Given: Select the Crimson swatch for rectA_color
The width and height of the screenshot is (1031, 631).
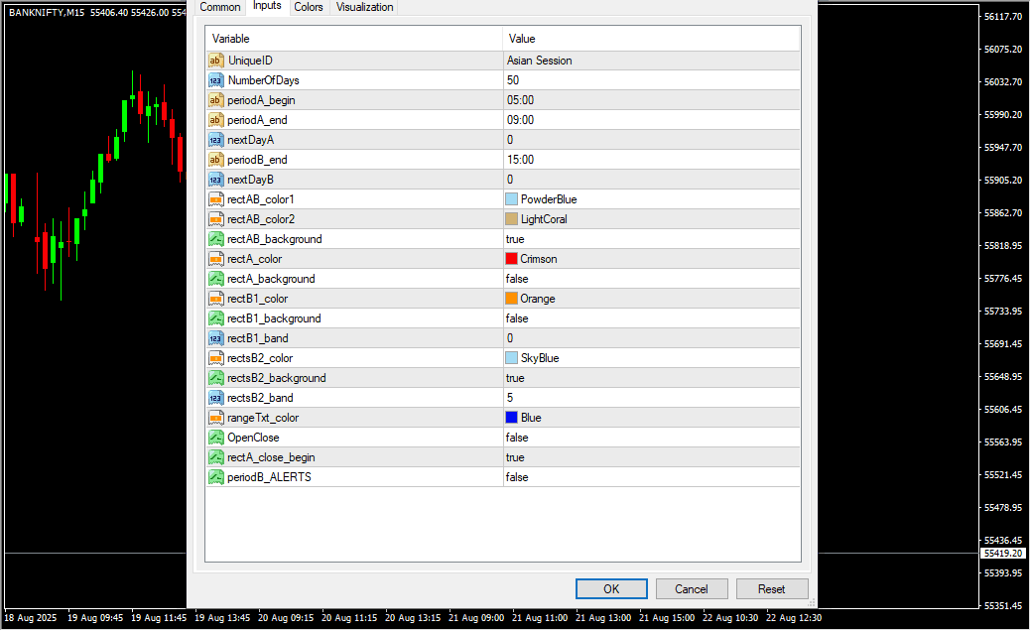Looking at the screenshot, I should [x=512, y=259].
